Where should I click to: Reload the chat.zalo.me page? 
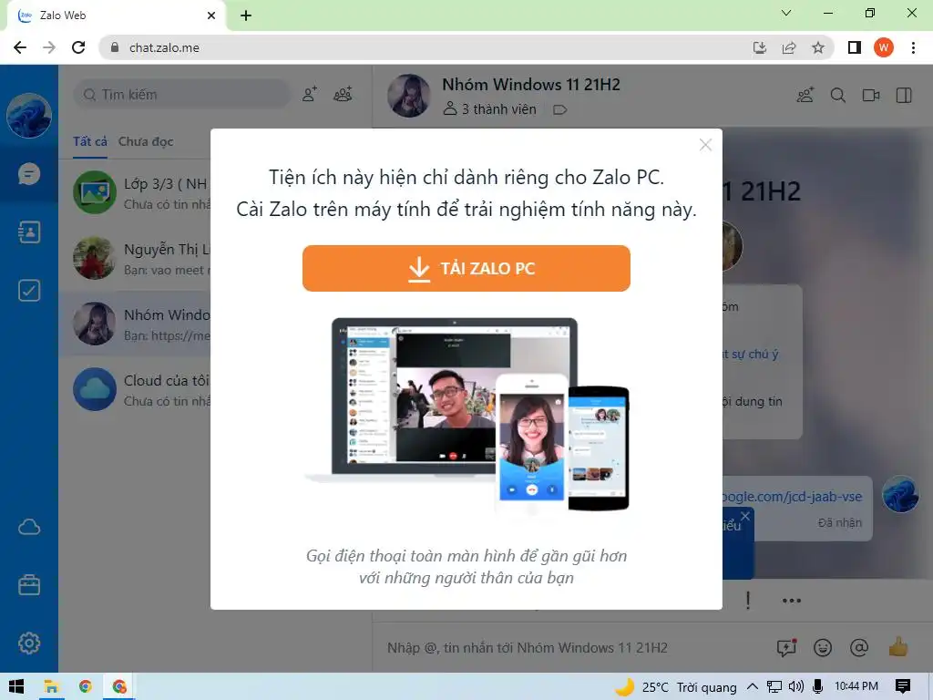pos(78,47)
